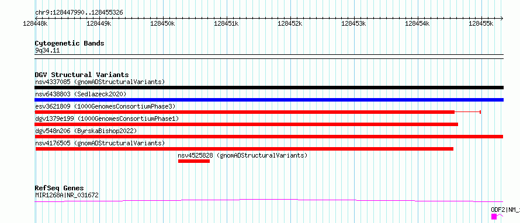Click the DGV Structural Variants track title
This screenshot has width=520, height=223.
(82, 75)
